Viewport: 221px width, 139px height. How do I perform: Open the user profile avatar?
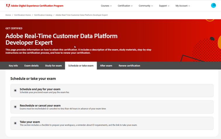(213, 6)
